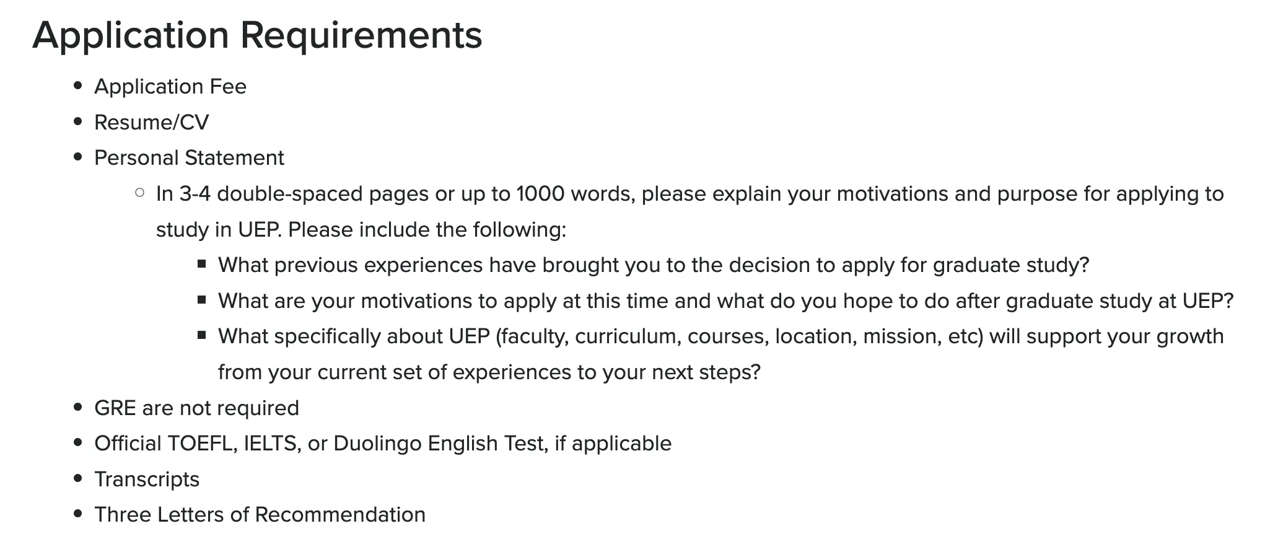Click the "What previous experiences" question line
The image size is (1265, 539).
pos(654,265)
